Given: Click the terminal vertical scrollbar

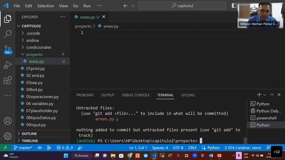Looking at the screenshot, I should pyautogui.click(x=245, y=140).
